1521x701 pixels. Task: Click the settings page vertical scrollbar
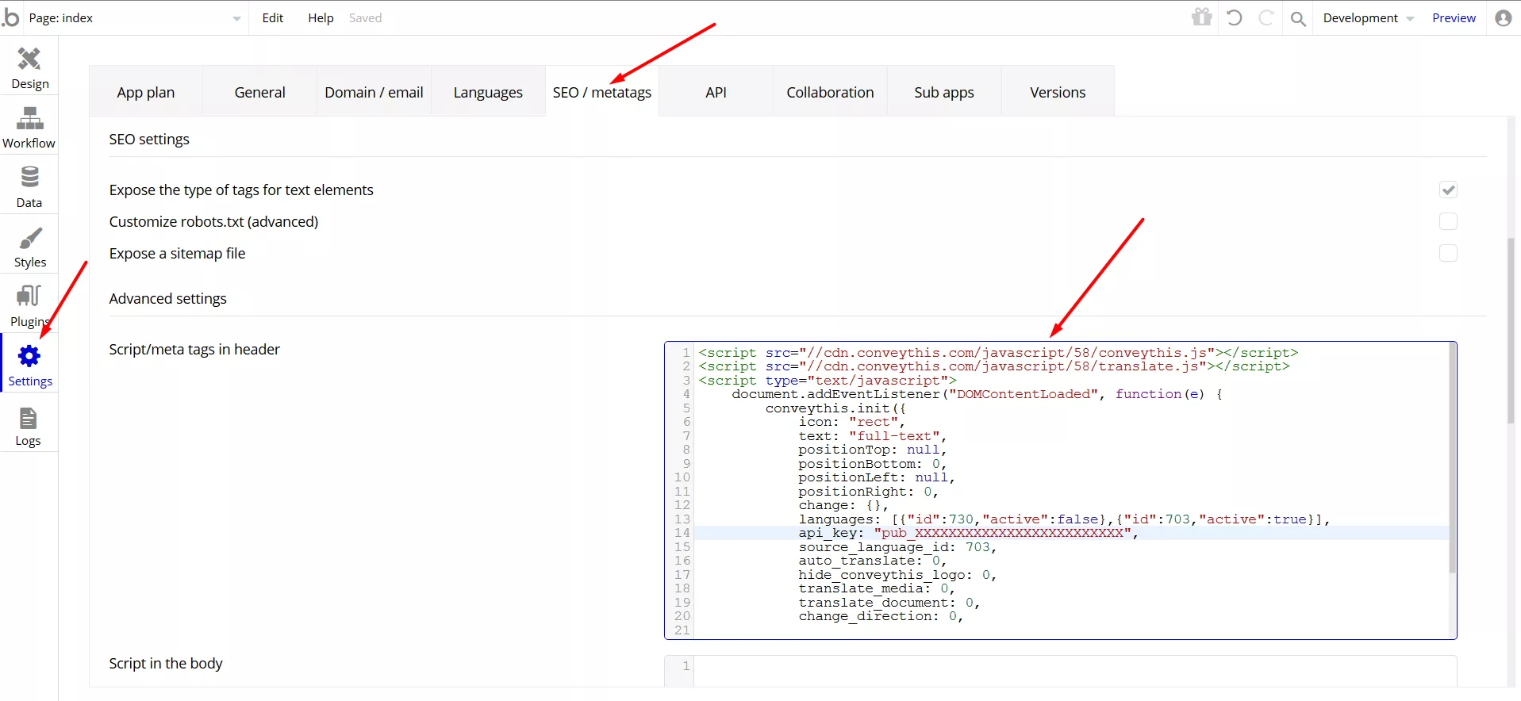1511,330
